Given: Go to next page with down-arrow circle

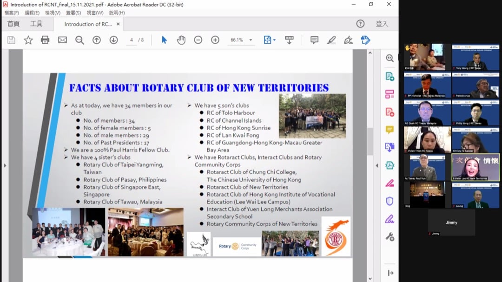Looking at the screenshot, I should 114,40.
